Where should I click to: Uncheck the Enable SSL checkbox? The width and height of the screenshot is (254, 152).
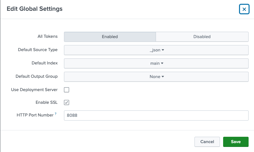[x=67, y=102]
